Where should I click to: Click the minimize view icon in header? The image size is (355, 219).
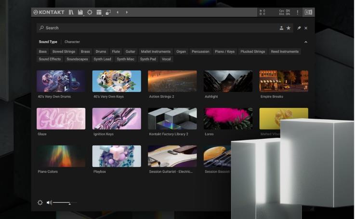coord(108,12)
